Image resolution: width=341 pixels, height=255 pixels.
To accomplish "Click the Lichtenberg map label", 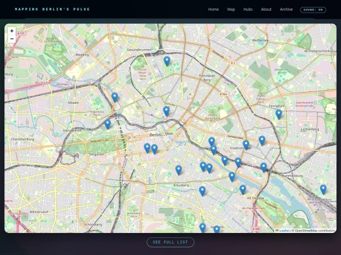I will [x=310, y=129].
